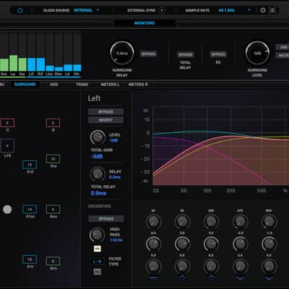Toggle the Total Delay BYPASS button
This screenshot has width=289, height=289.
point(186,55)
